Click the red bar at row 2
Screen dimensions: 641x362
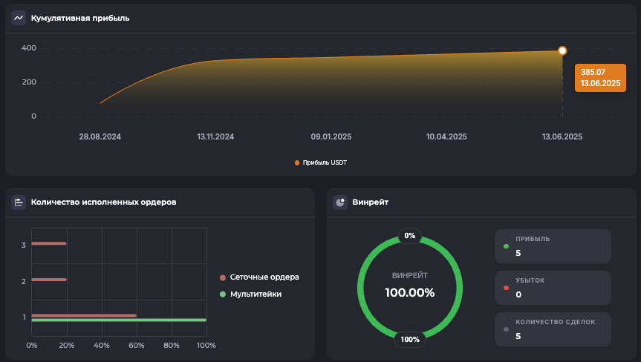point(49,280)
